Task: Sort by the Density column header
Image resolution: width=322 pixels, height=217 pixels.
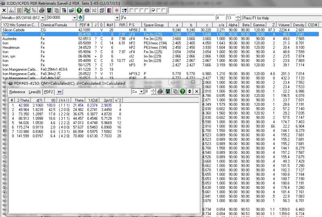Action: pyautogui.click(x=299, y=25)
